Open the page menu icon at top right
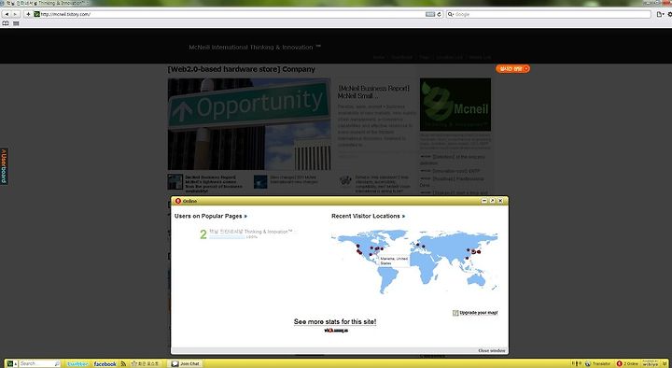The width and height of the screenshot is (672, 368). (660, 14)
